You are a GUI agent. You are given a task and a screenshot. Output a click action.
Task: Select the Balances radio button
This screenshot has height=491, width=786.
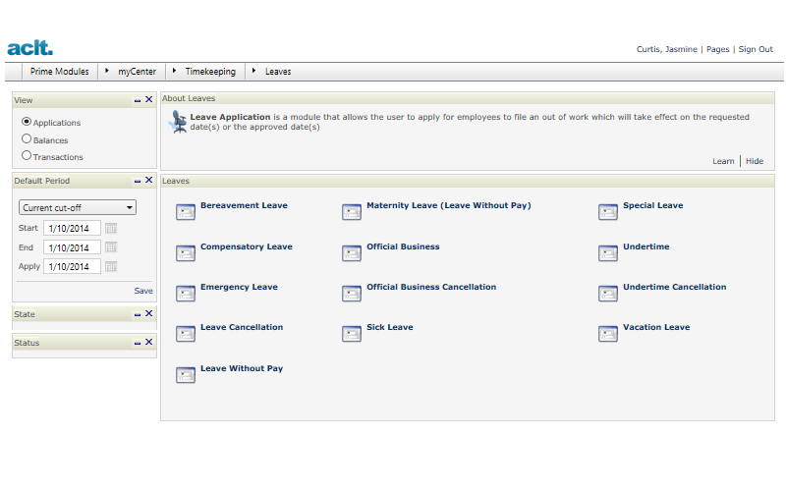click(x=27, y=138)
